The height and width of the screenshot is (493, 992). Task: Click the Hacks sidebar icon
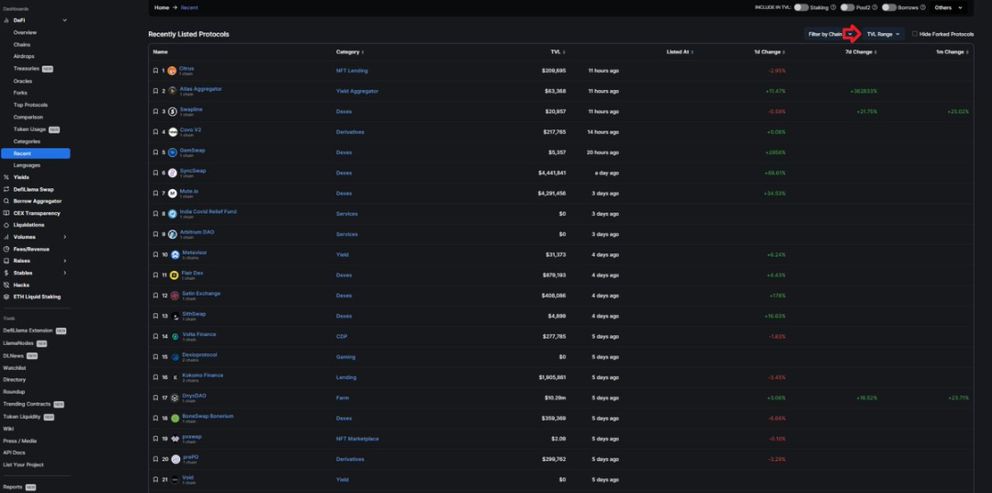(x=6, y=285)
